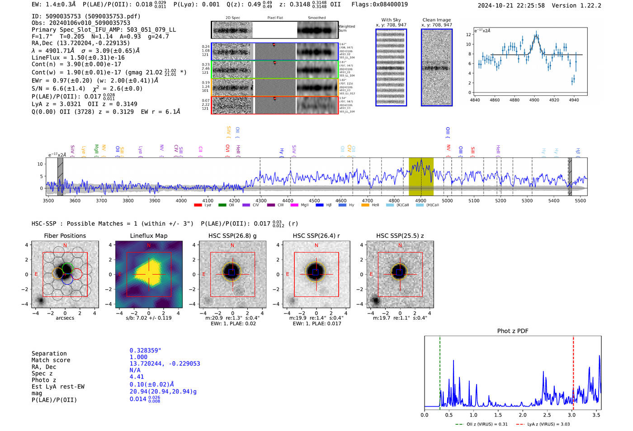Click the Obs: 20240106v010_5090035753 line

coord(81,23)
